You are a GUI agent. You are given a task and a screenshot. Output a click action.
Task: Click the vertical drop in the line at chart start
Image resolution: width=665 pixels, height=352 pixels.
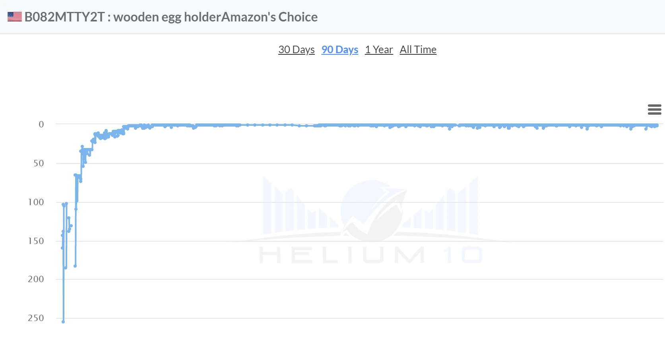point(64,278)
